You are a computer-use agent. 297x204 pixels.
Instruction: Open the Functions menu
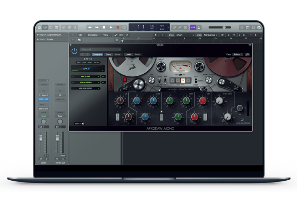pos(93,35)
